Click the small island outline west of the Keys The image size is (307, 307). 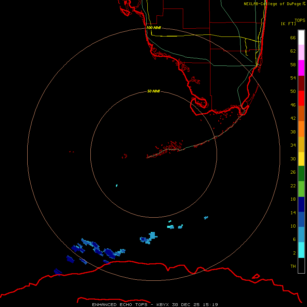pos(124,156)
